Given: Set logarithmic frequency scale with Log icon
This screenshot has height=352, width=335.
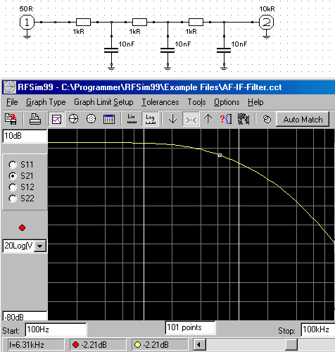Looking at the screenshot, I should click(150, 119).
